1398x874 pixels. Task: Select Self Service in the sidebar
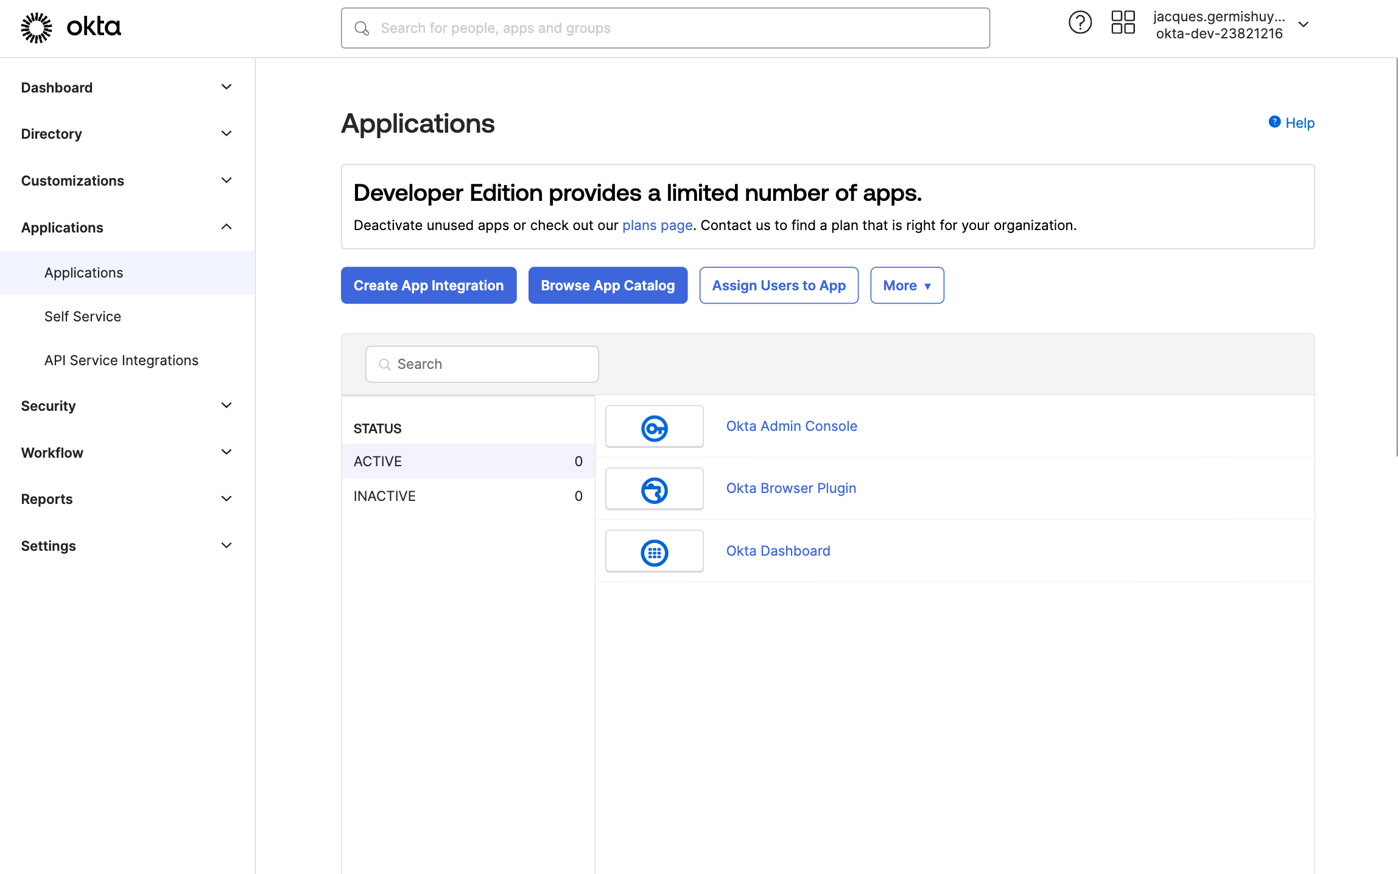(x=82, y=316)
